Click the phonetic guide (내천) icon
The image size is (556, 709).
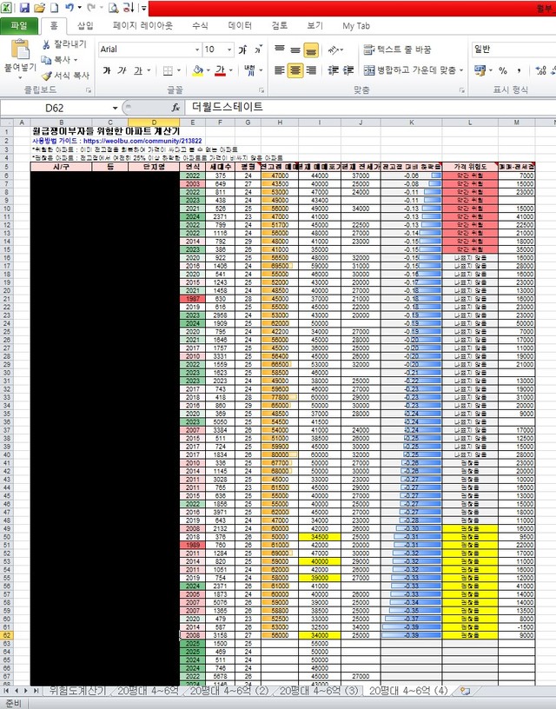pos(249,70)
